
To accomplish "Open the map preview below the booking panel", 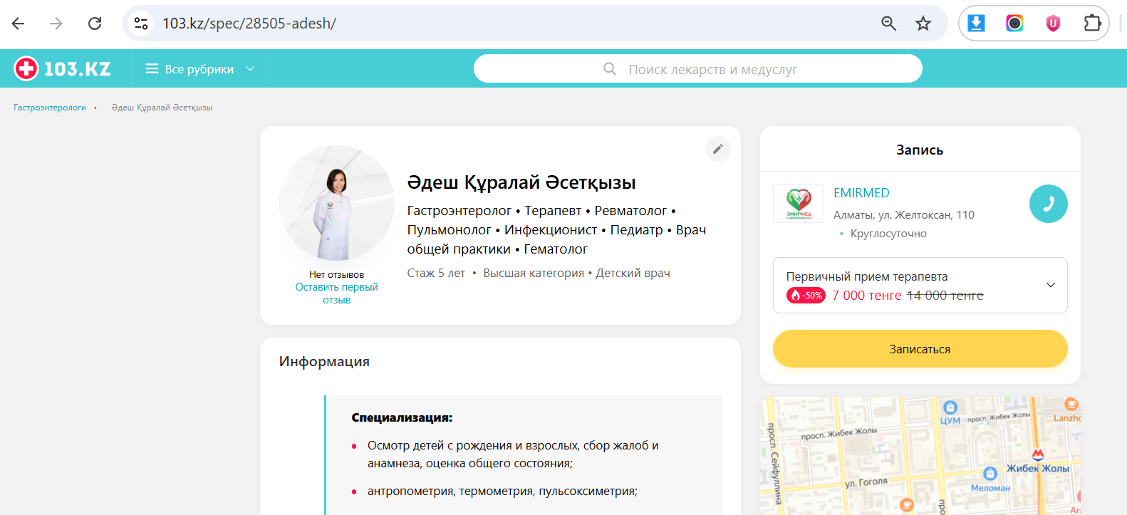I will (x=920, y=456).
